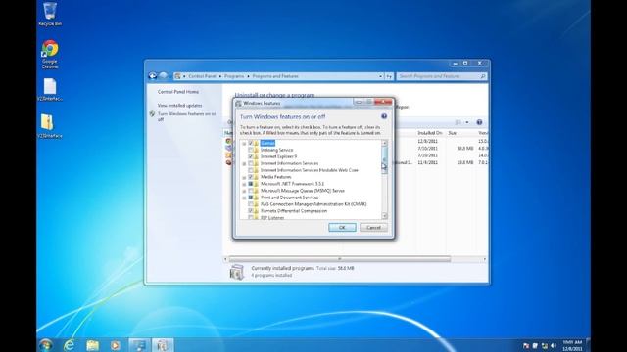Screen dimensions: 627x352
Task: Open View installed updates link
Action: click(x=179, y=106)
